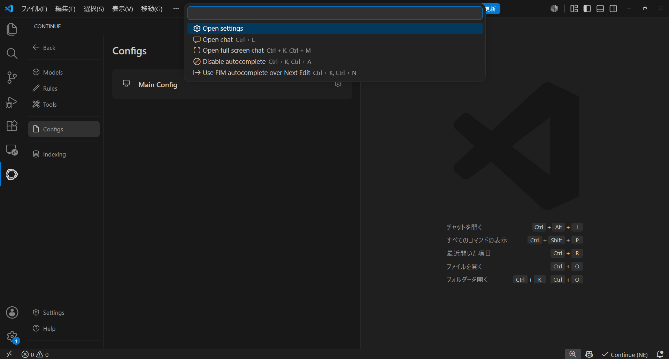This screenshot has height=359, width=669.
Task: Click Main Config gear settings icon
Action: click(x=338, y=84)
